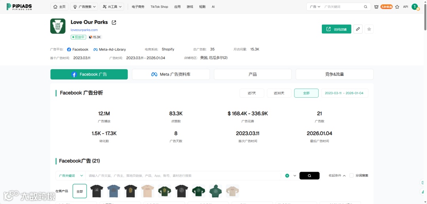427x204 pixels.
Task: Select 全部 in 在售产品 filter
Action: 80,191
